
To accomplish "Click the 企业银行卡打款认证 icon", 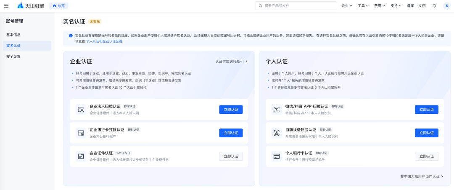I will click(81, 133).
